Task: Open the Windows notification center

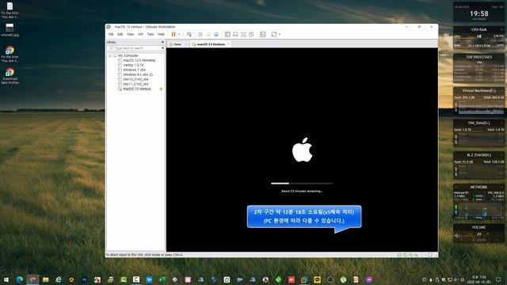Action: [498, 279]
